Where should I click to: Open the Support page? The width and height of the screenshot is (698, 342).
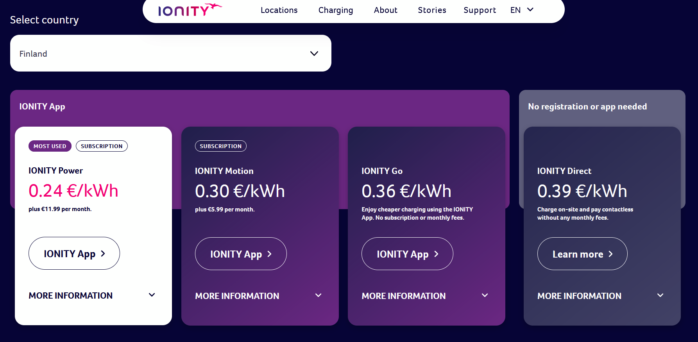coord(480,10)
